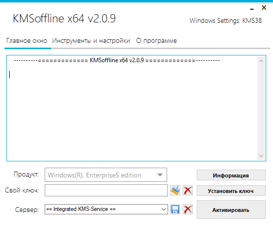Clear custom key with the red X
The image size is (273, 227).
[188, 190]
